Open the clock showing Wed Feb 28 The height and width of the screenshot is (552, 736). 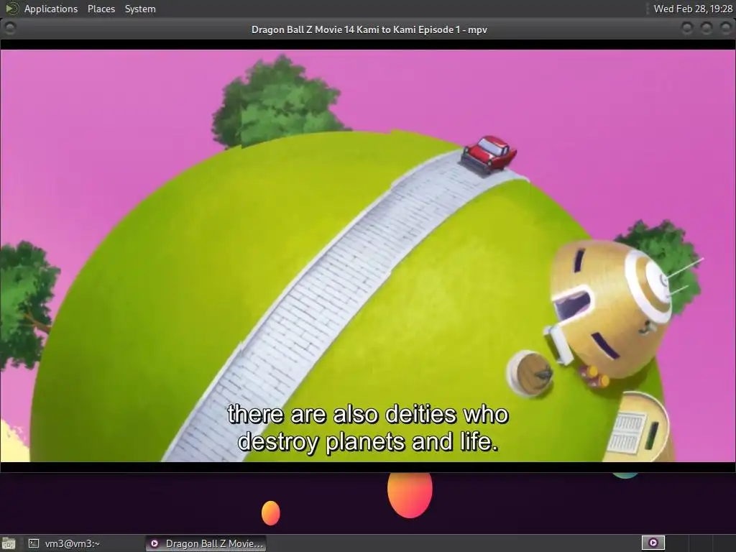coord(693,9)
